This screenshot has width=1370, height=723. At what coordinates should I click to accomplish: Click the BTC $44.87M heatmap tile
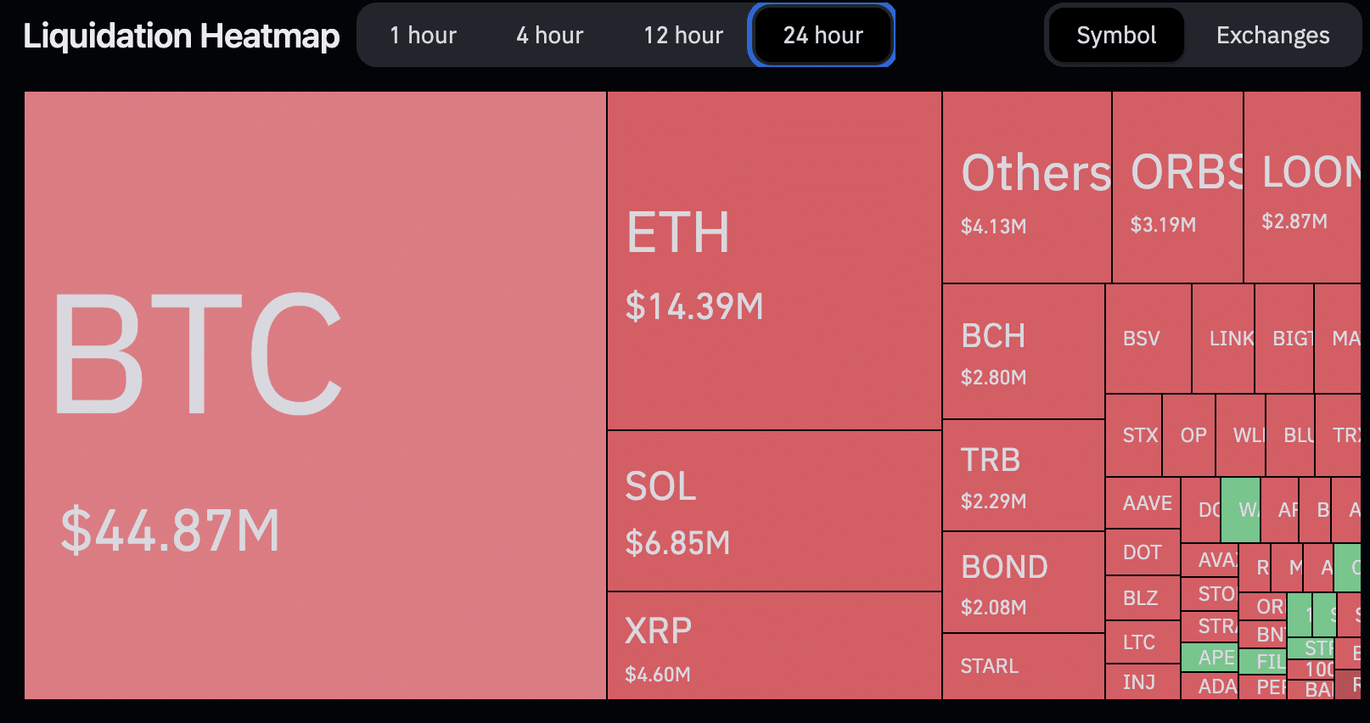point(315,395)
